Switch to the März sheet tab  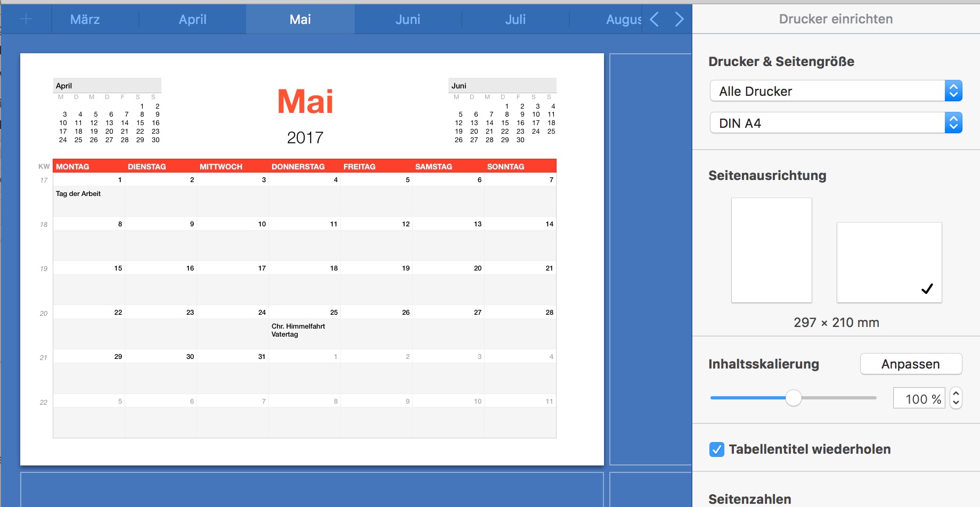click(x=85, y=19)
